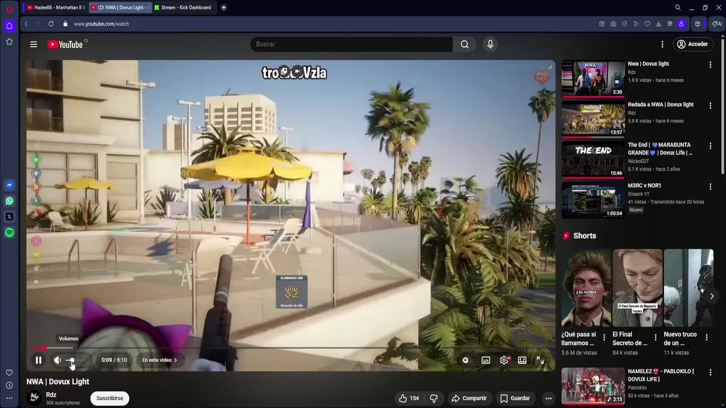Open the player settings gear
The image size is (726, 408).
tap(504, 360)
